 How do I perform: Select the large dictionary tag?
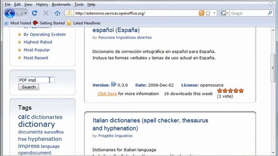pos(36,124)
